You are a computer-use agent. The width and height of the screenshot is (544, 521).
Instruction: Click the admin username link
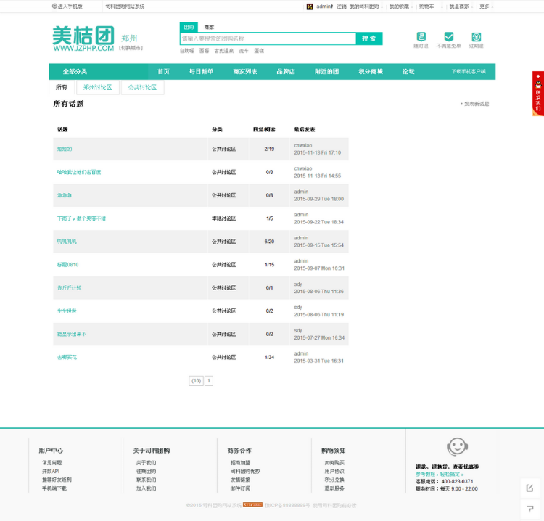pos(324,7)
